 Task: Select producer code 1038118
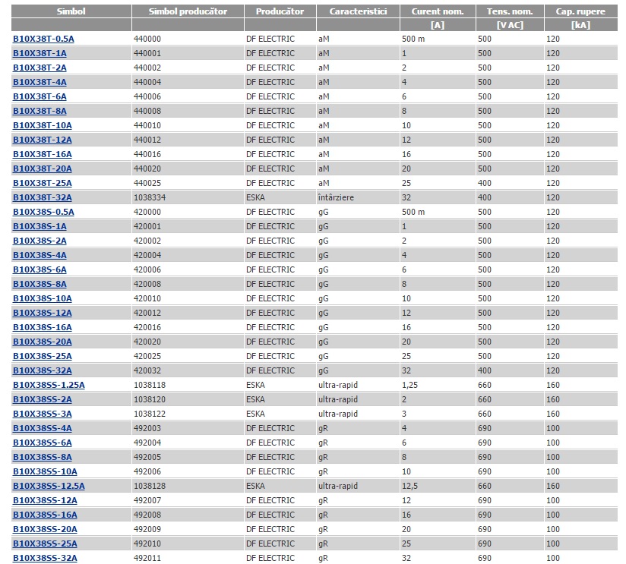150,385
